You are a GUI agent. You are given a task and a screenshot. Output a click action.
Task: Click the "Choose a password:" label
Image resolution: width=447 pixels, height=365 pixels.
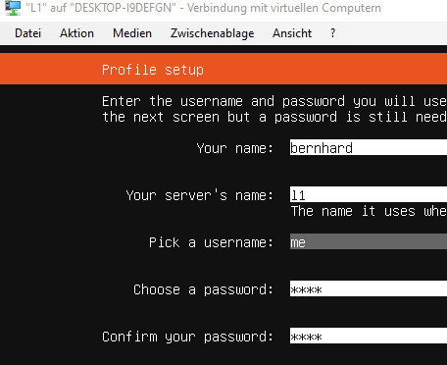203,289
